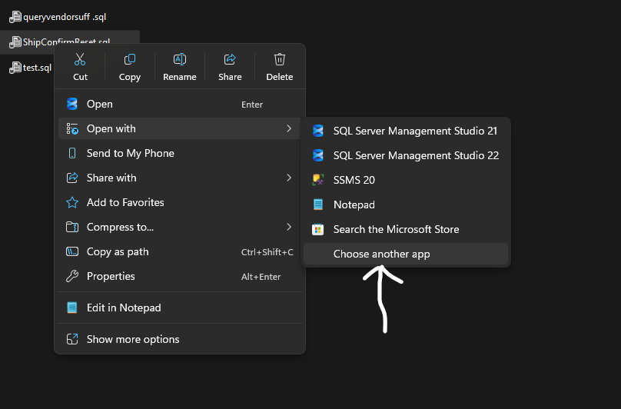Open with SQL Server Management Studio 21
Viewport: 621px width, 409px height.
pyautogui.click(x=415, y=131)
